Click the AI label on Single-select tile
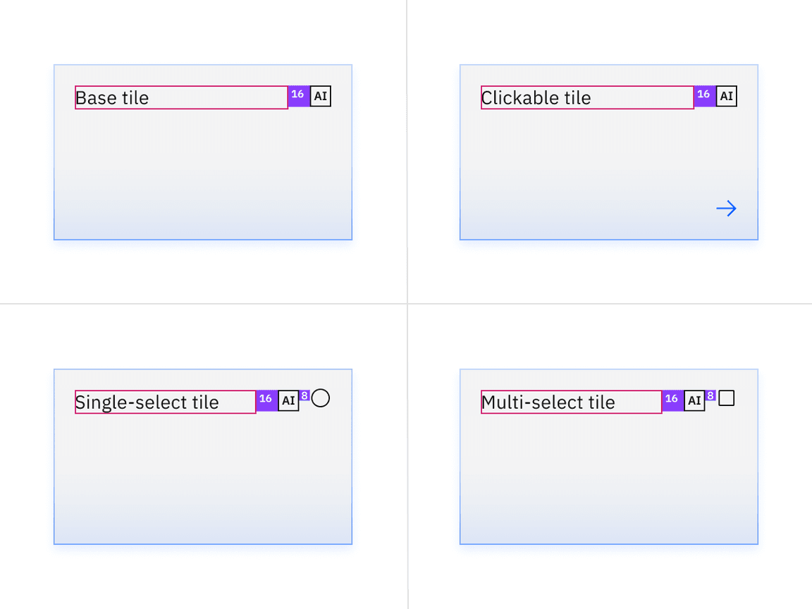The height and width of the screenshot is (609, 812). click(x=288, y=401)
